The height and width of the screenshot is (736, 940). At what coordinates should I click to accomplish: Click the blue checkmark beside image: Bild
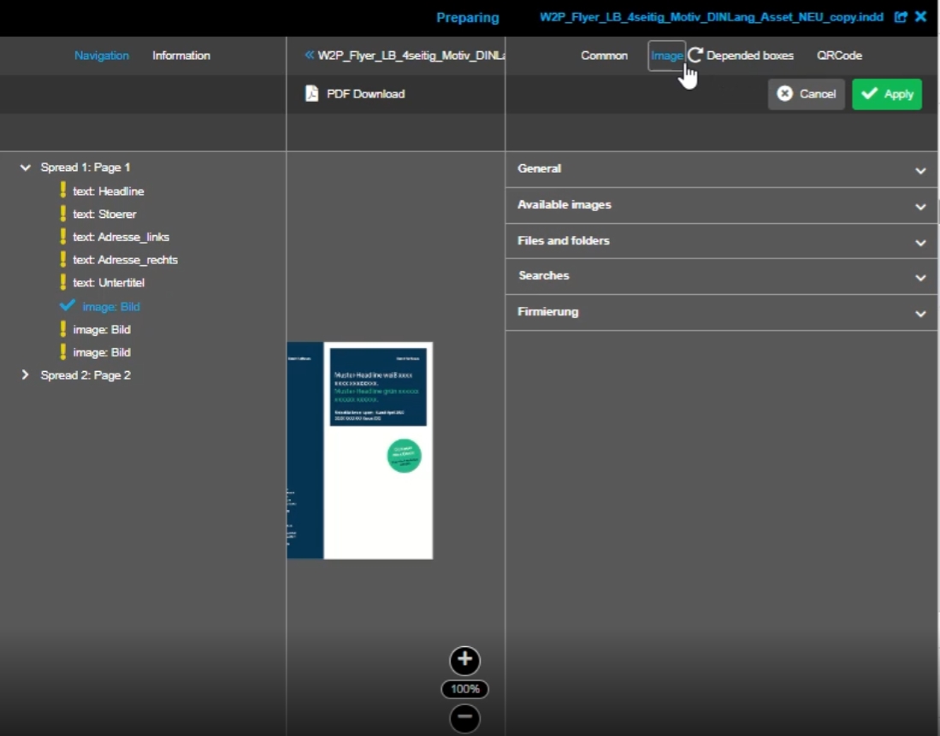pos(68,306)
